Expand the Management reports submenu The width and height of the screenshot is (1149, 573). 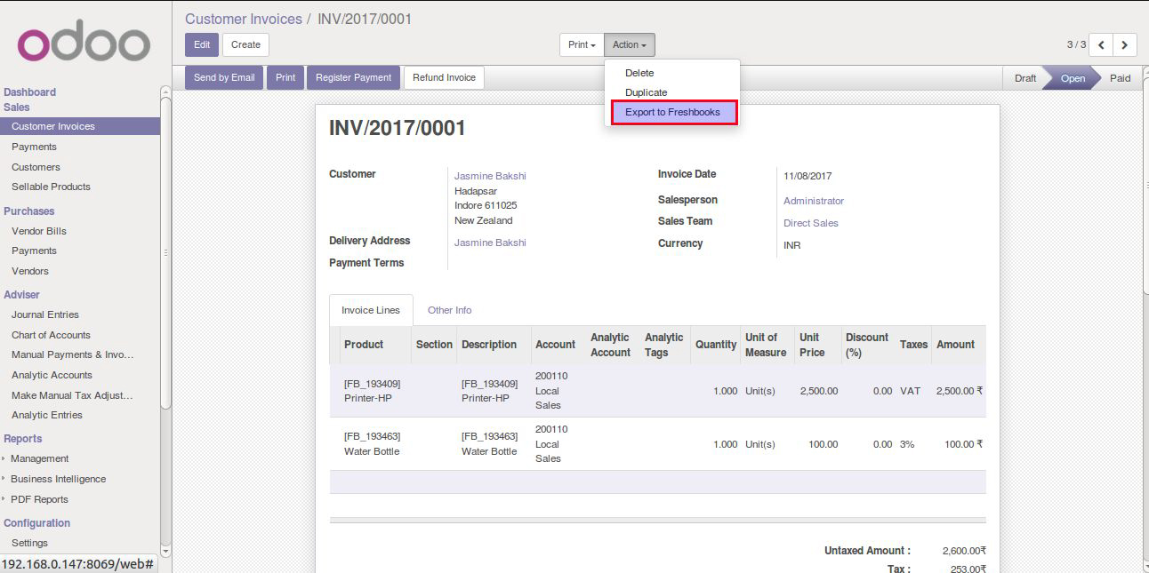tap(39, 458)
